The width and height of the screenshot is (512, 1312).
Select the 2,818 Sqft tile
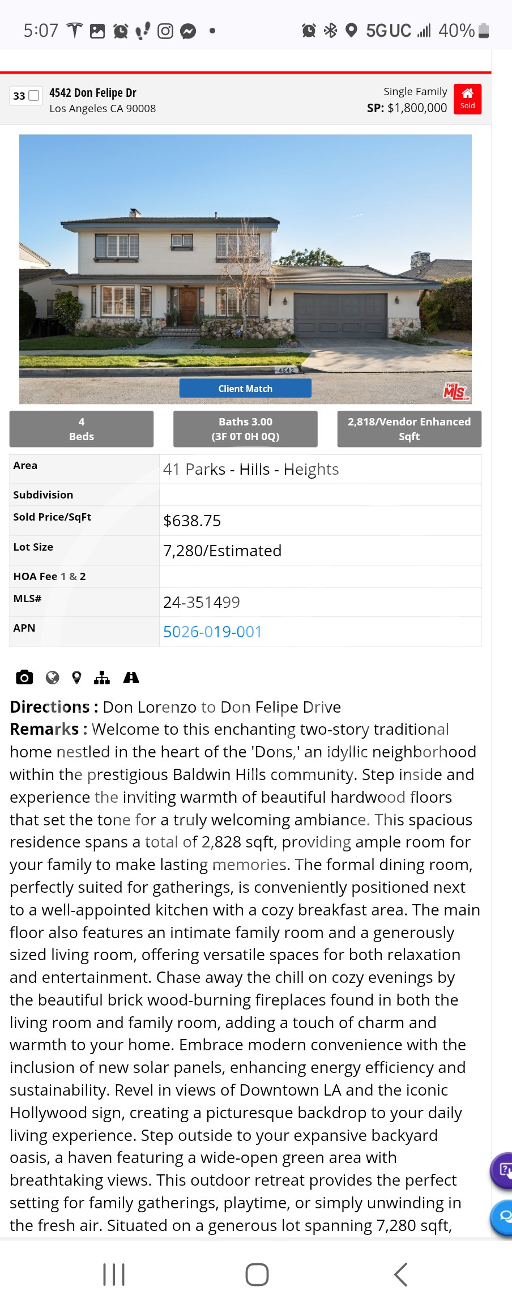[x=409, y=429]
